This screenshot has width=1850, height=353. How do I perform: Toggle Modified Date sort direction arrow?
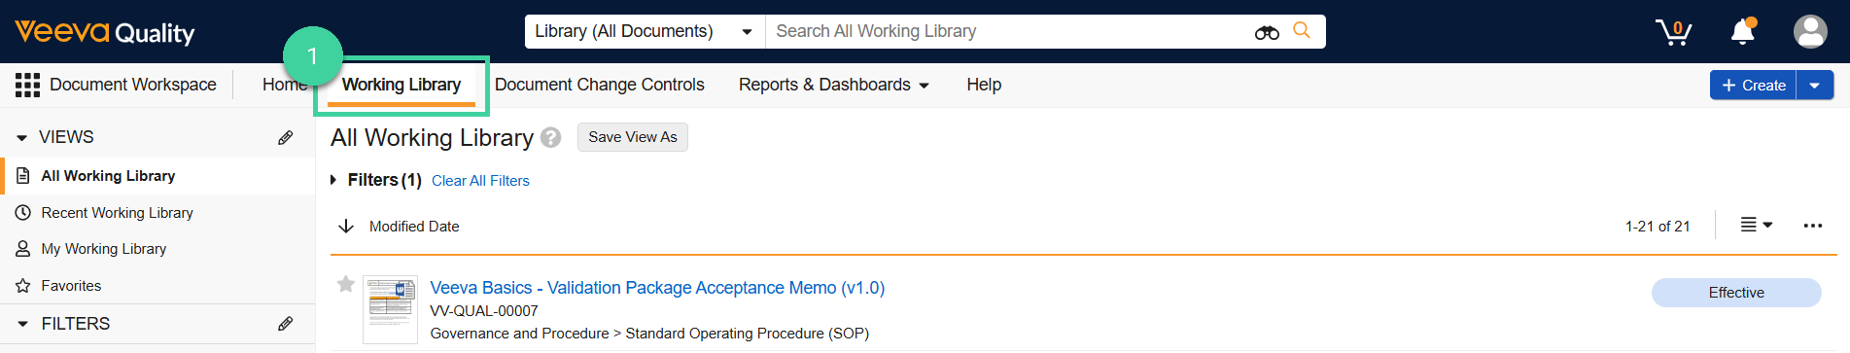[345, 226]
